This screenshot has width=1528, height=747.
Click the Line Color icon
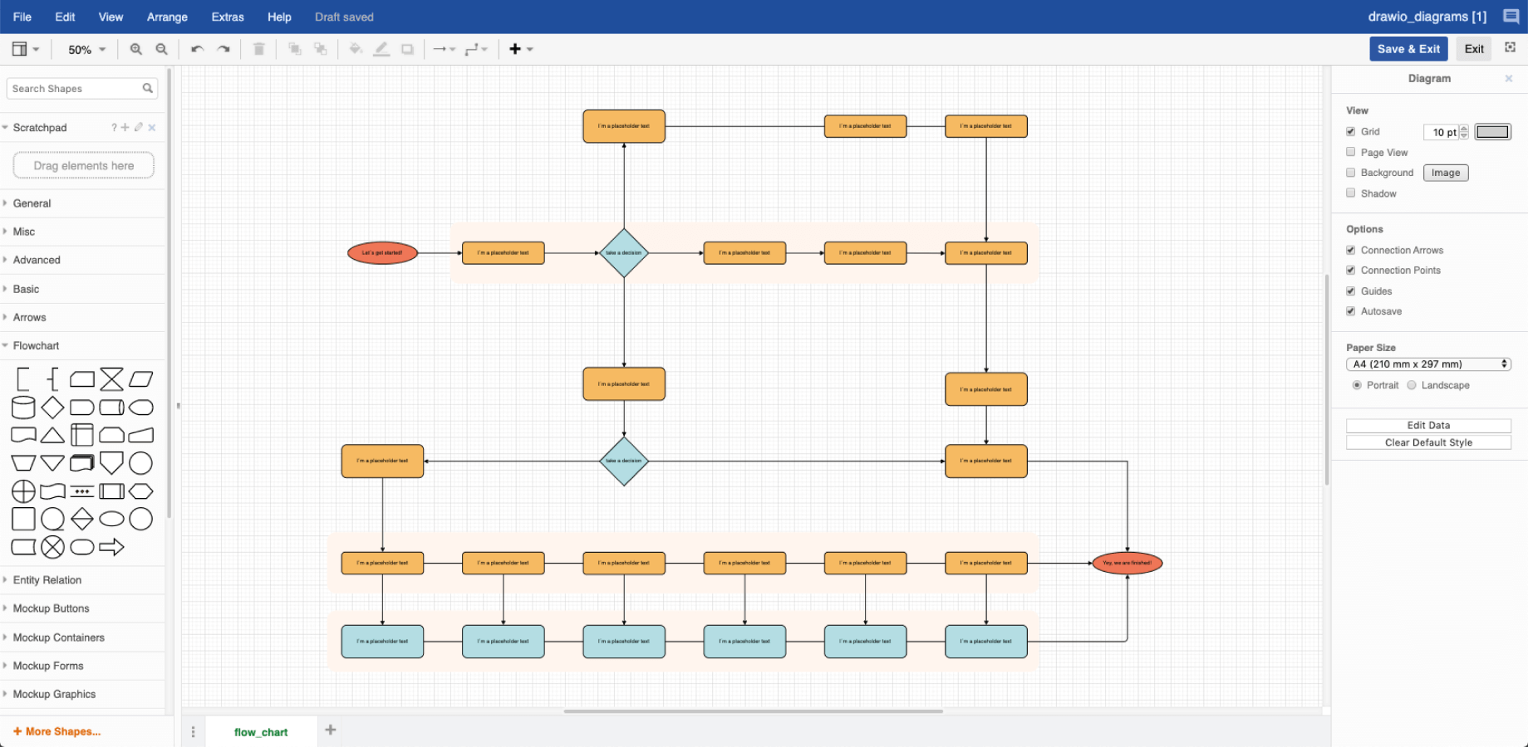point(381,49)
